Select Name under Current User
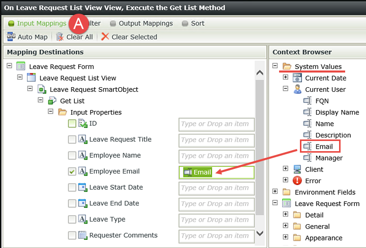 pos(324,124)
